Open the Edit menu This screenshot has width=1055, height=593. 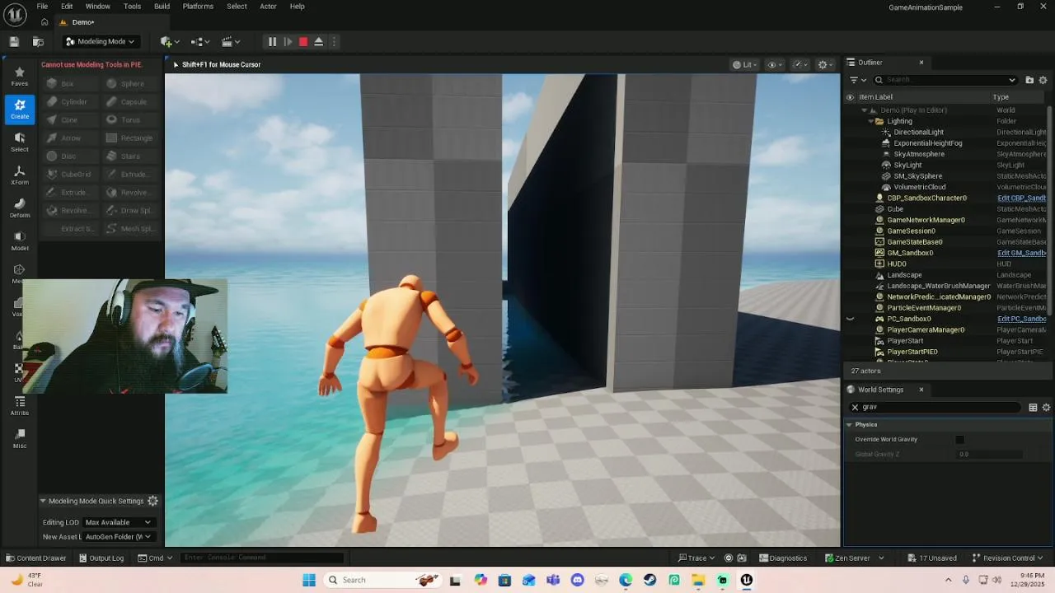click(x=67, y=7)
